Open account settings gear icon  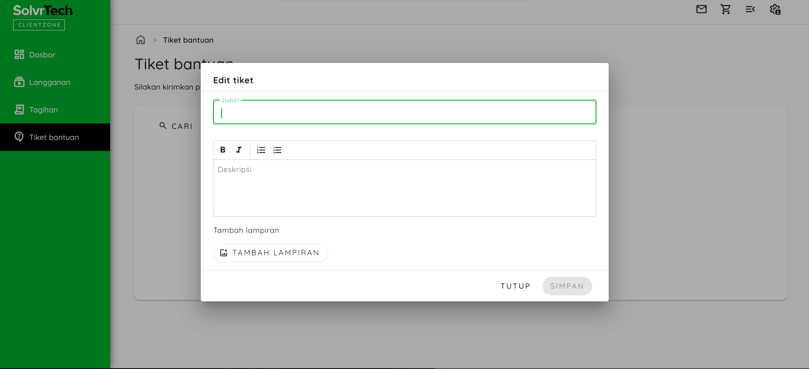775,9
